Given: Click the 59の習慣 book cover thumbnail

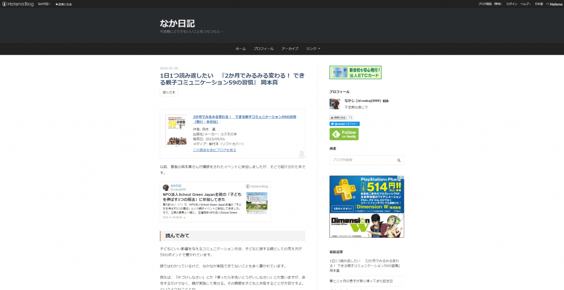Looking at the screenshot, I should click(x=177, y=131).
